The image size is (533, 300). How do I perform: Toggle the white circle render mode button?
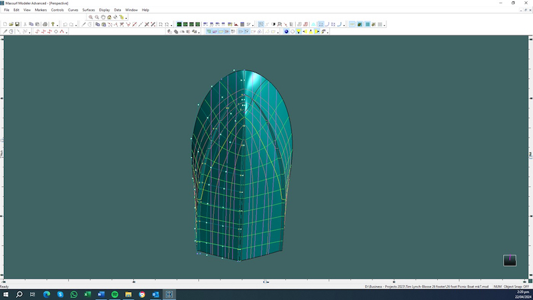point(292,31)
